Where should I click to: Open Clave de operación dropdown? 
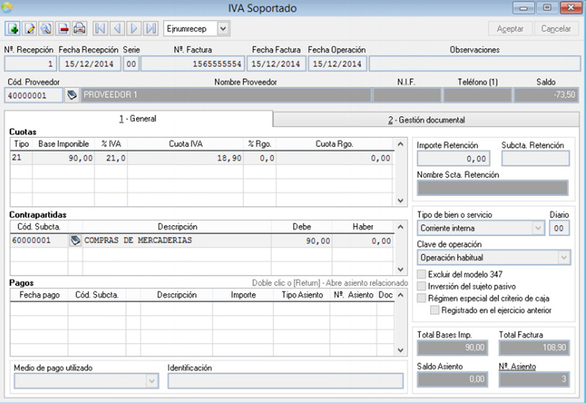click(x=564, y=257)
